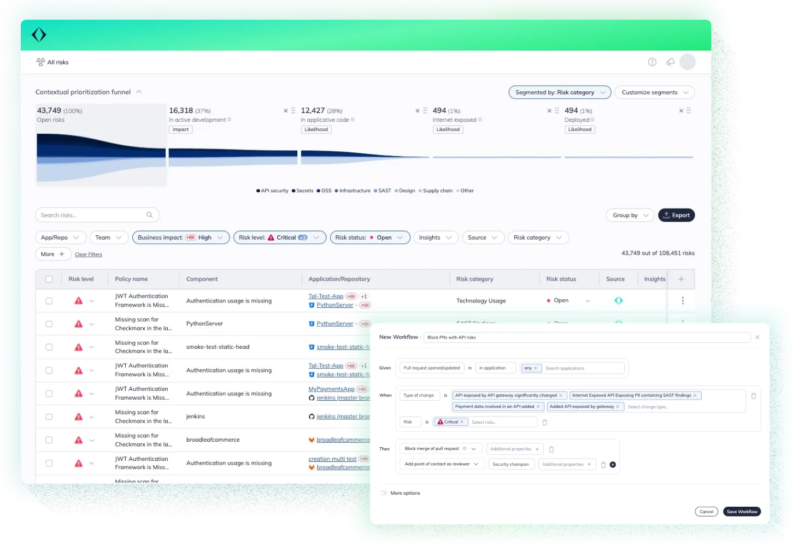This screenshot has width=792, height=546.
Task: Open the three-dot actions menu on the PythonServer row
Action: (682, 323)
